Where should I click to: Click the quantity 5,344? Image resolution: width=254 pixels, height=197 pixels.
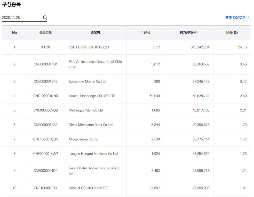point(155,125)
